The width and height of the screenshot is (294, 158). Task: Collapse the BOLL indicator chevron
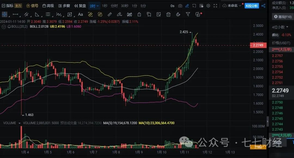click(x=4, y=27)
